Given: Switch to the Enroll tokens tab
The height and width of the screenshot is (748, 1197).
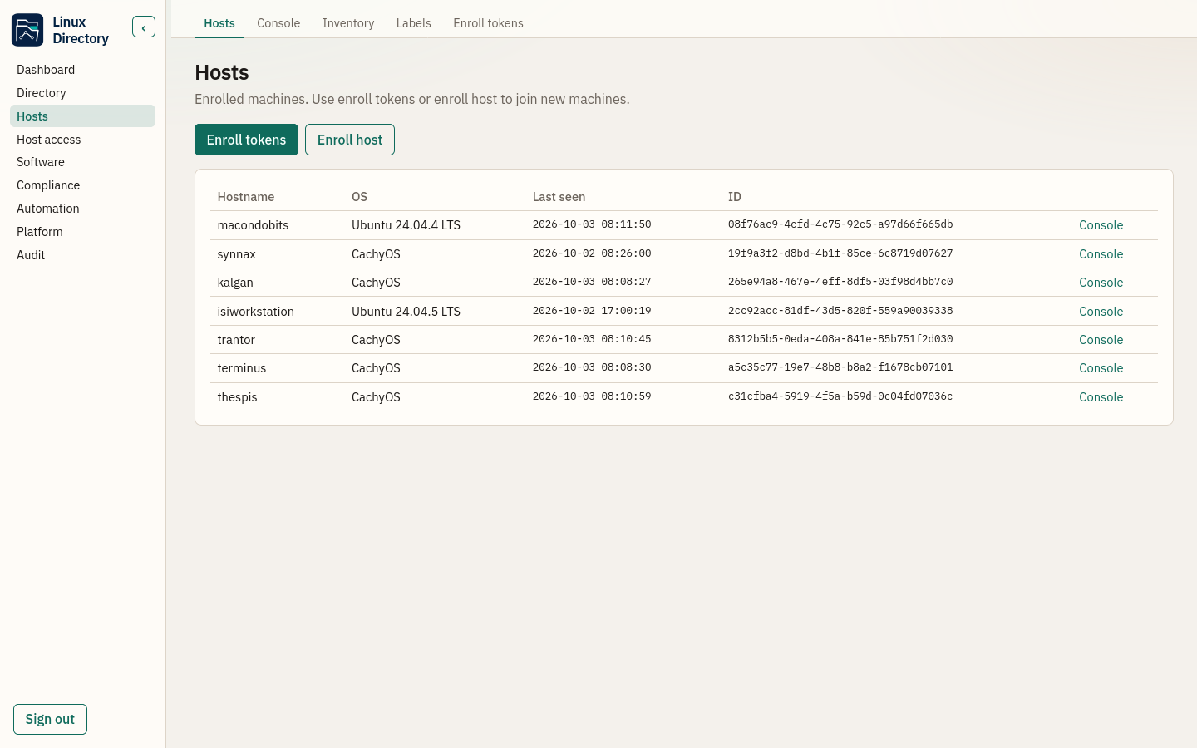Looking at the screenshot, I should pos(488,23).
